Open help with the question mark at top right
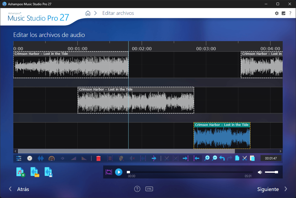The height and width of the screenshot is (198, 296). tap(290, 13)
